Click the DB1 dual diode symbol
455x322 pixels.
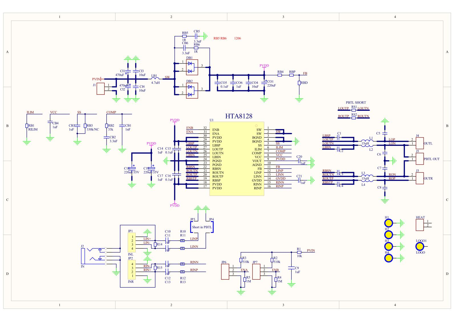coord(192,67)
